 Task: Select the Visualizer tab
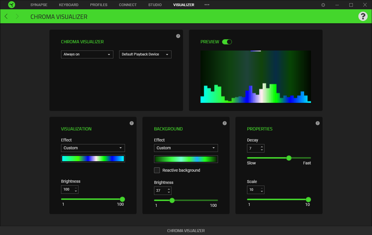(x=184, y=5)
